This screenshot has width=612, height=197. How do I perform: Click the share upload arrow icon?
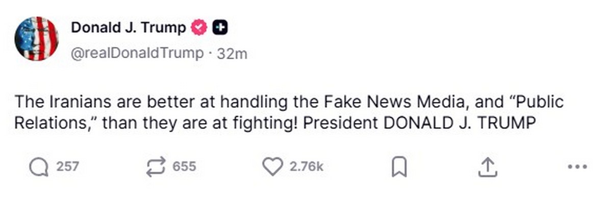point(487,166)
